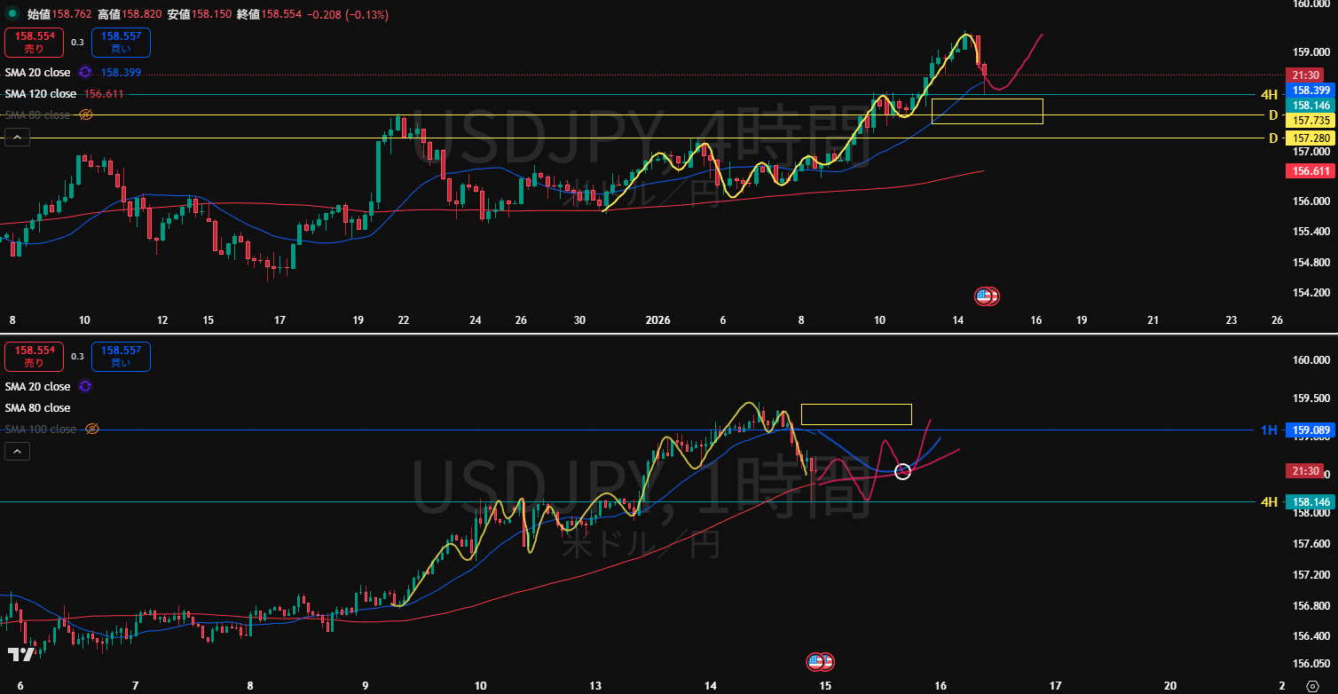Viewport: 1338px width, 694px height.
Task: Click the white circle marker on the 1-hour chart
Action: (902, 471)
